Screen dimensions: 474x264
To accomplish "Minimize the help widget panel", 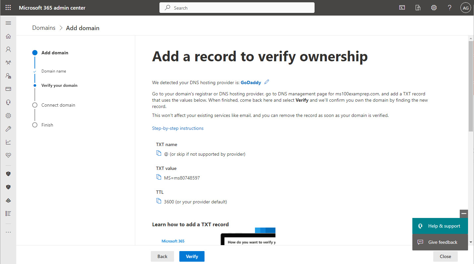I will [x=464, y=214].
